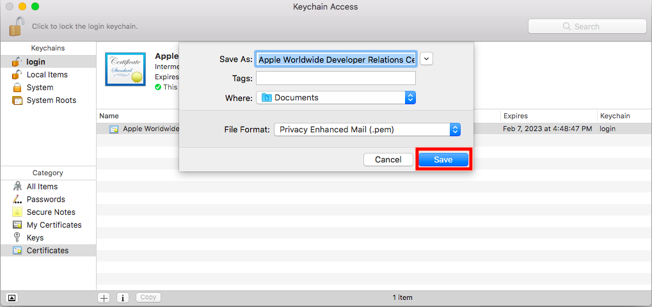Click the plus button to add item
652x307 pixels.
click(104, 297)
